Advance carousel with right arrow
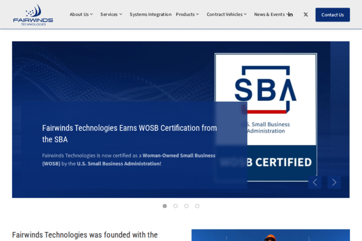 coord(334,182)
